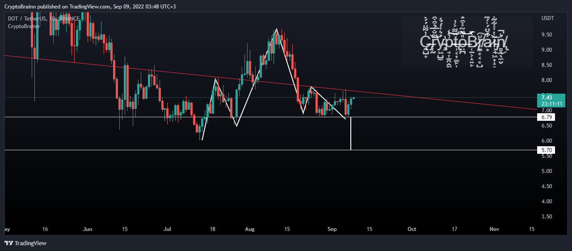Click the Jul date on the time axis
Viewport: 572px width, 251px height.
pyautogui.click(x=168, y=229)
